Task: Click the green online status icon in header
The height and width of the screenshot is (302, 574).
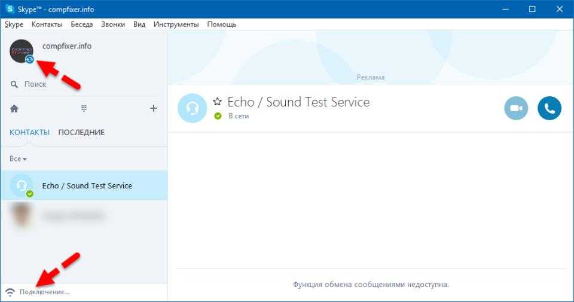Action: 218,116
